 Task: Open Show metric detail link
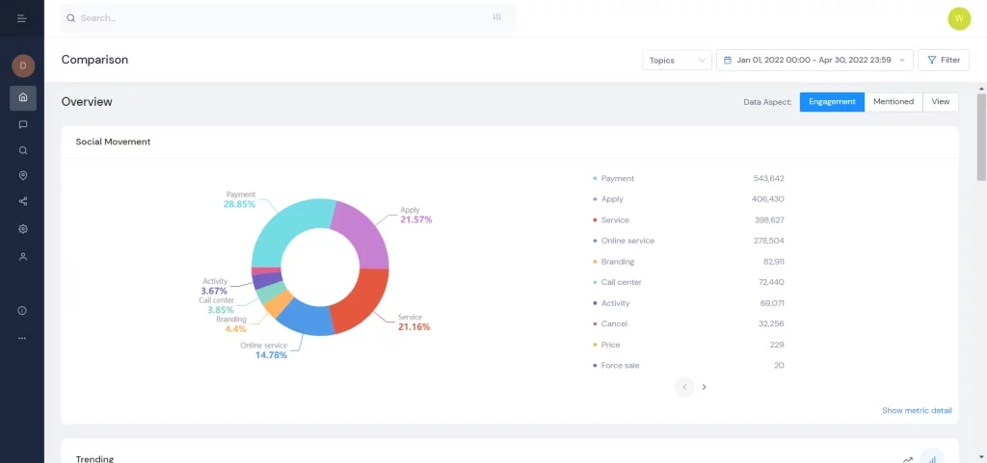tap(917, 411)
